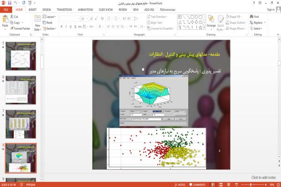Toggle Bullets list button
Image resolution: width=281 pixels, height=187 pixels.
point(110,18)
